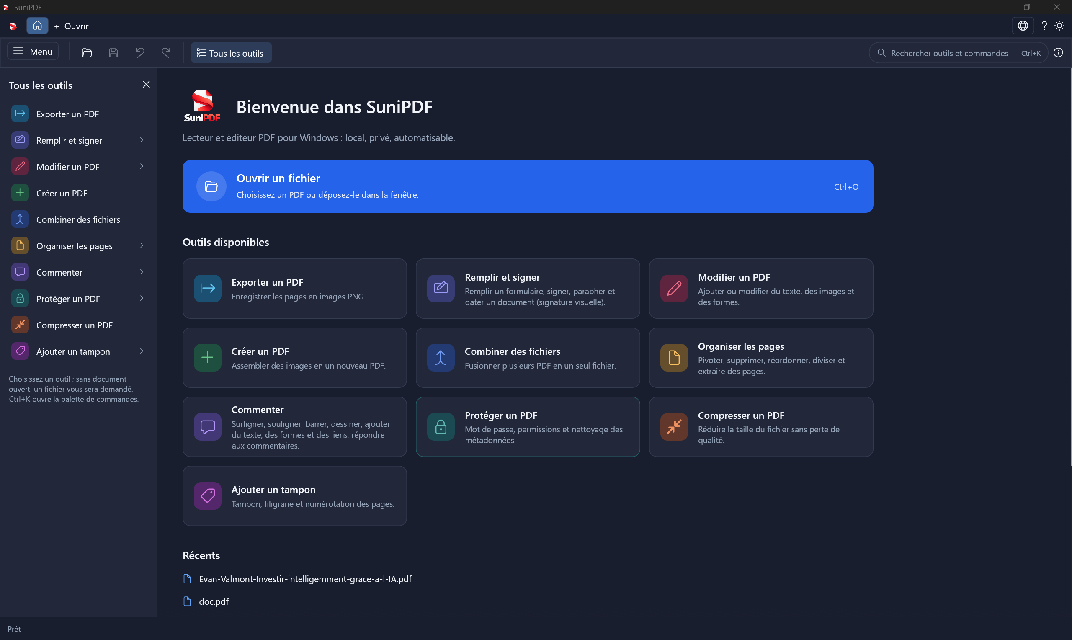Toggle light/dark theme sun icon
The height and width of the screenshot is (640, 1072).
click(1059, 26)
